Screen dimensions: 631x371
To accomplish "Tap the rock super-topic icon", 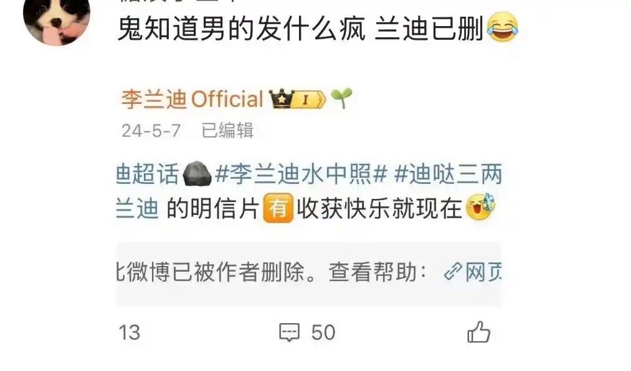I will pyautogui.click(x=197, y=174).
